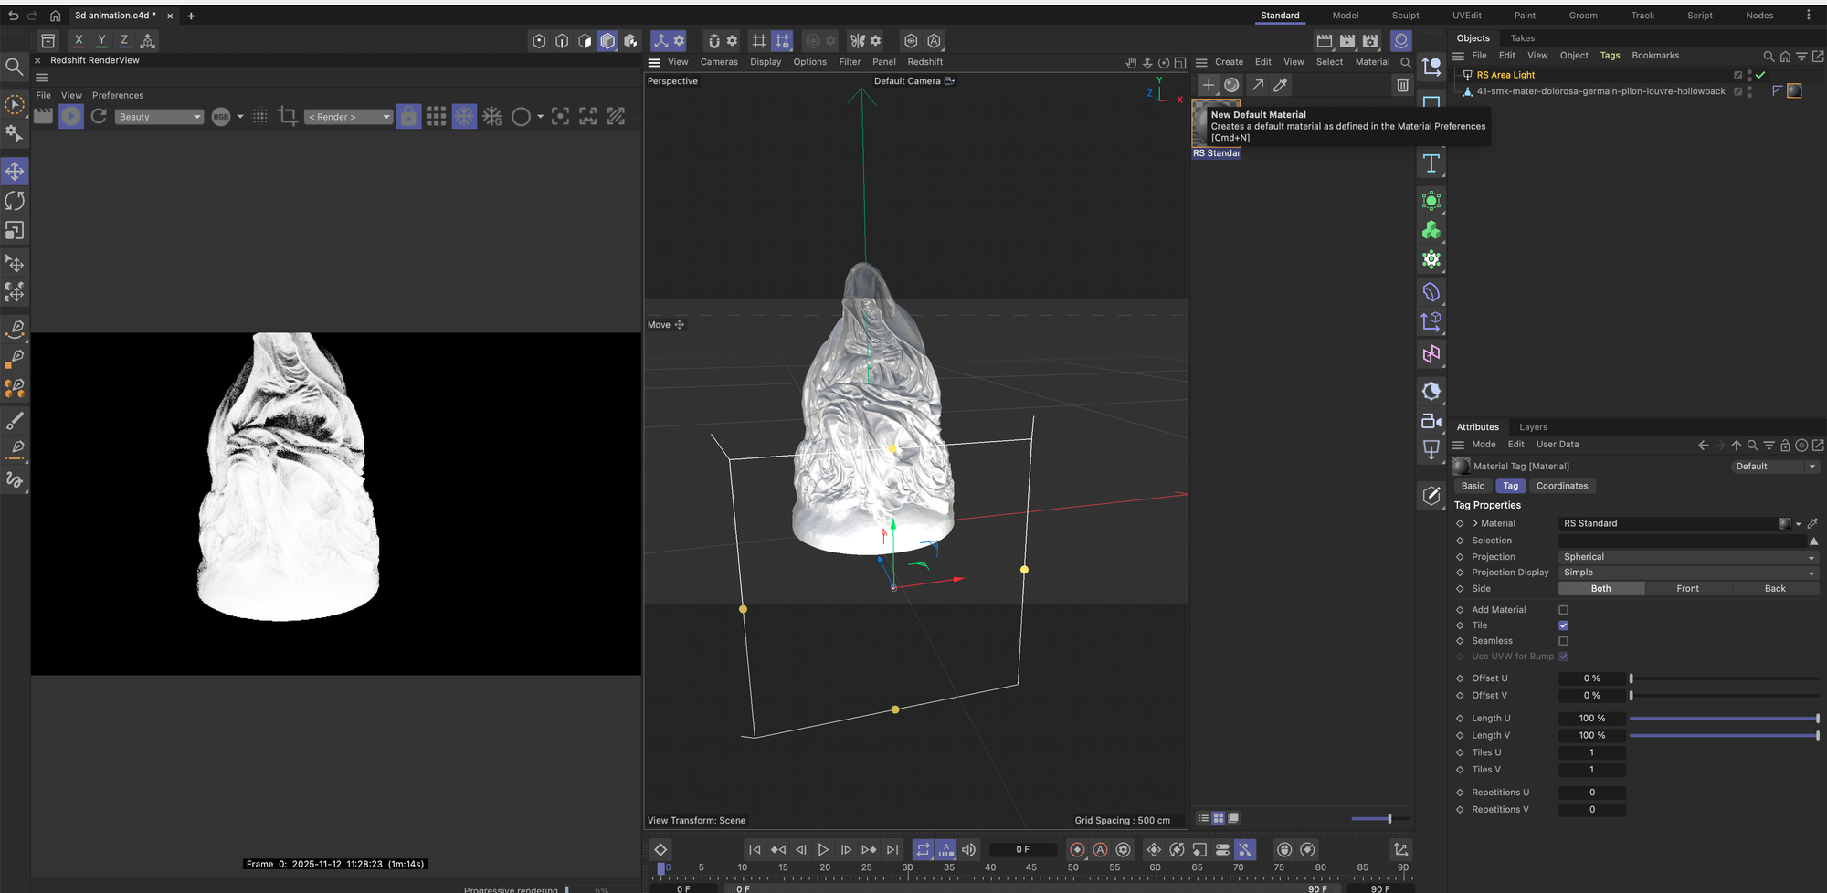Click the trash icon in Material Manager

pyautogui.click(x=1402, y=85)
